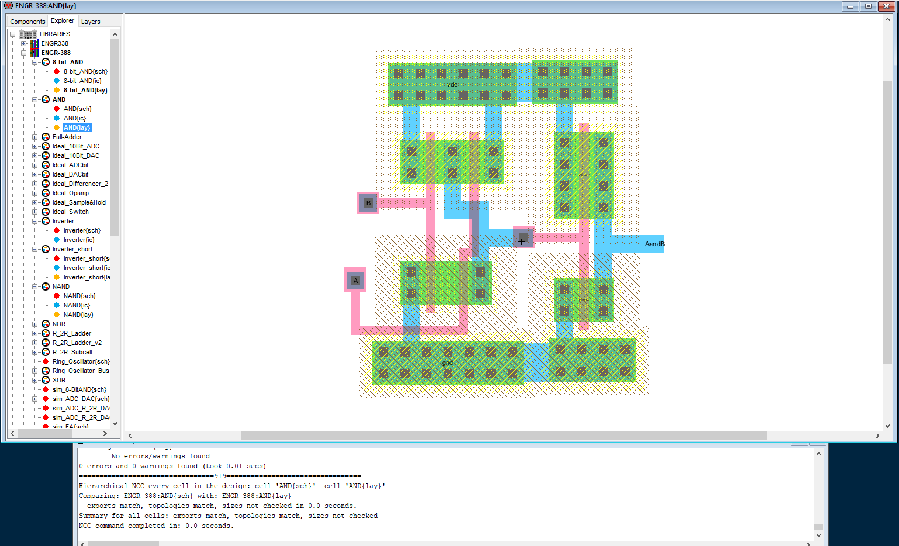Switch to the Components tab

point(27,22)
